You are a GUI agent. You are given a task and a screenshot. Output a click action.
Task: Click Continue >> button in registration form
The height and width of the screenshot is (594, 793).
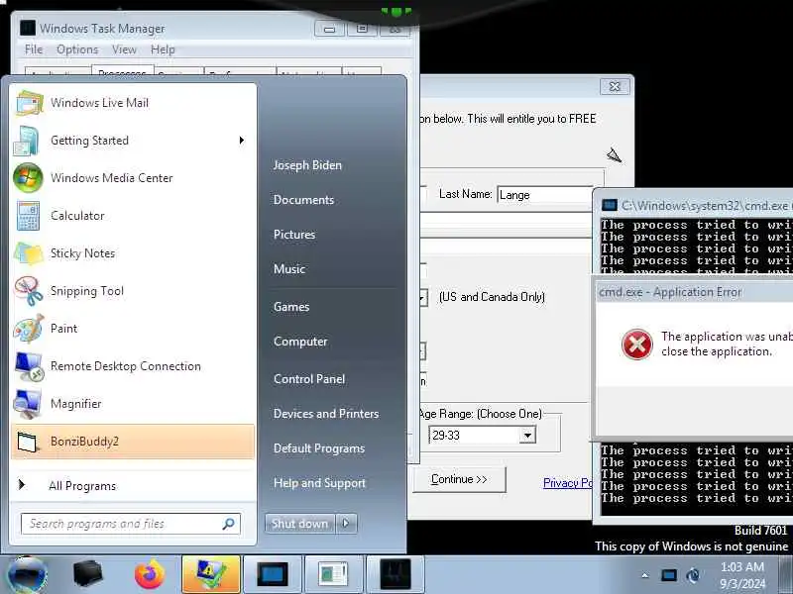pos(459,479)
